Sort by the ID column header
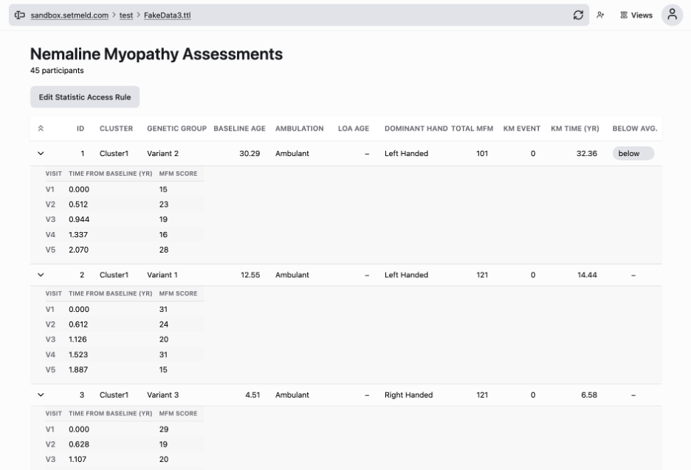 pos(80,129)
